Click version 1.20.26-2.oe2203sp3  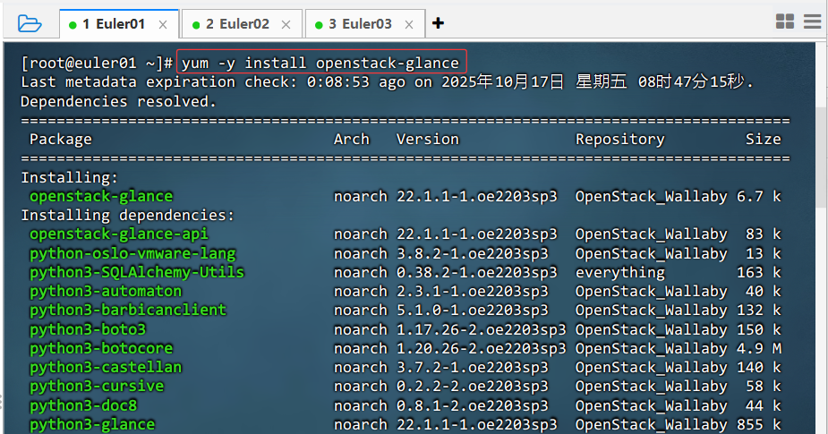point(481,348)
